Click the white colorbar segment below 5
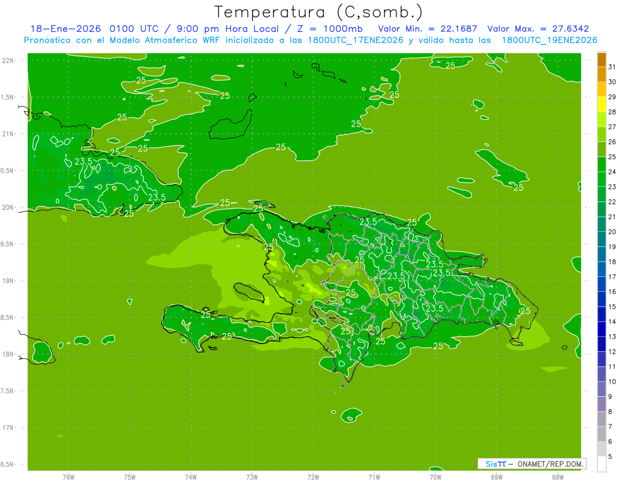The image size is (626, 484). [x=601, y=464]
